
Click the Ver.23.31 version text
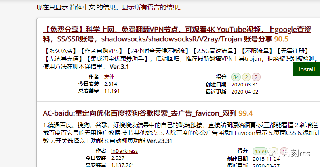click(159, 141)
